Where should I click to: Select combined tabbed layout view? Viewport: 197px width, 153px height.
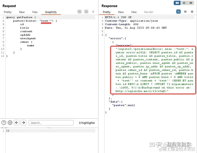coord(191,3)
